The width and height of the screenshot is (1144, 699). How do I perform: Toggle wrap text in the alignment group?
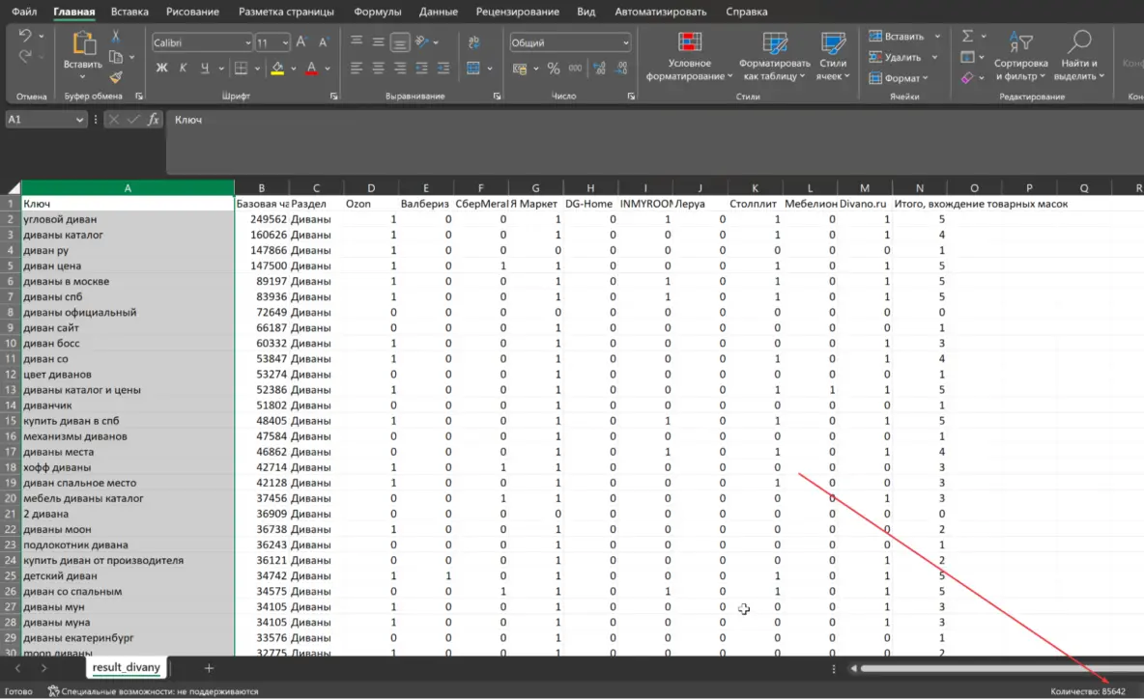(472, 42)
